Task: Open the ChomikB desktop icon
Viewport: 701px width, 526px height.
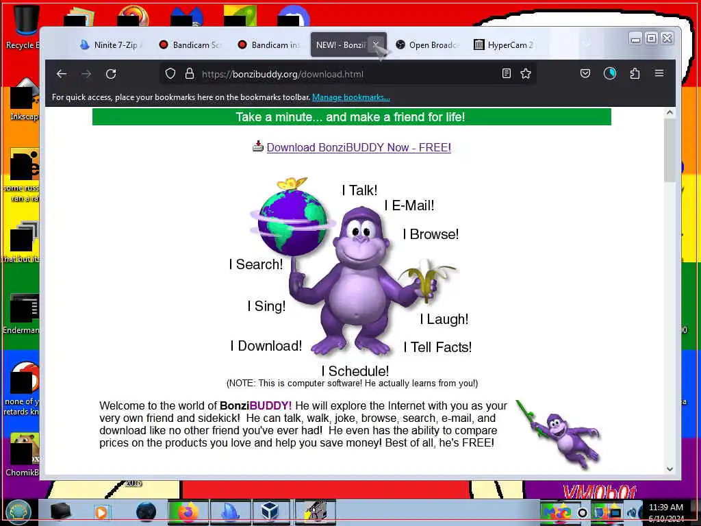Action: point(23,454)
